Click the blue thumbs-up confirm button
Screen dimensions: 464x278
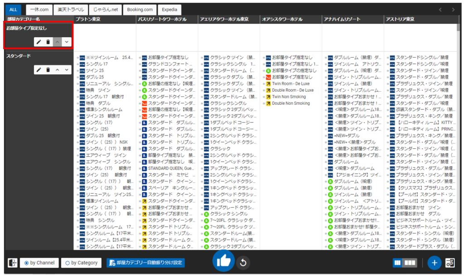click(223, 261)
